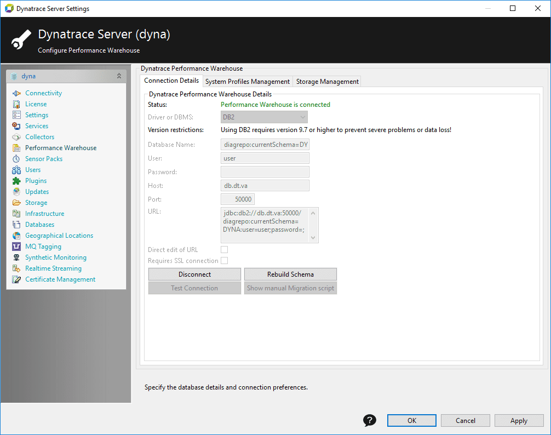The height and width of the screenshot is (435, 551).
Task: Click the Storage folder icon
Action: [x=16, y=203]
